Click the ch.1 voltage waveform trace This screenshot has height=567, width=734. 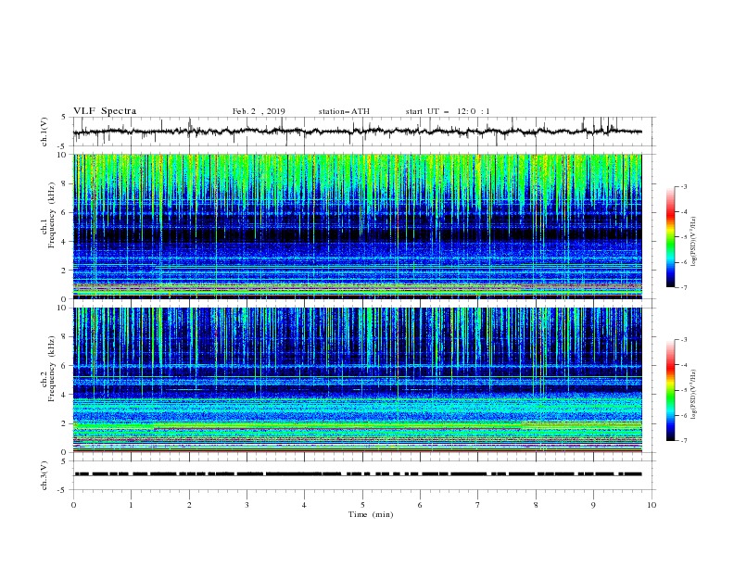pos(357,132)
